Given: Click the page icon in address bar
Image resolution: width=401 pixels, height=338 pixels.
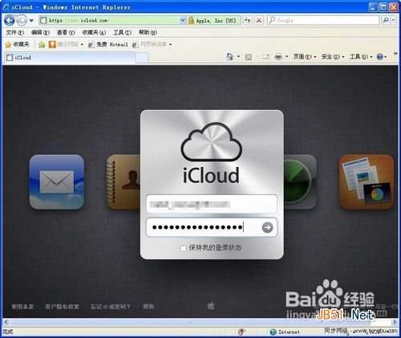Looking at the screenshot, I should [x=43, y=20].
